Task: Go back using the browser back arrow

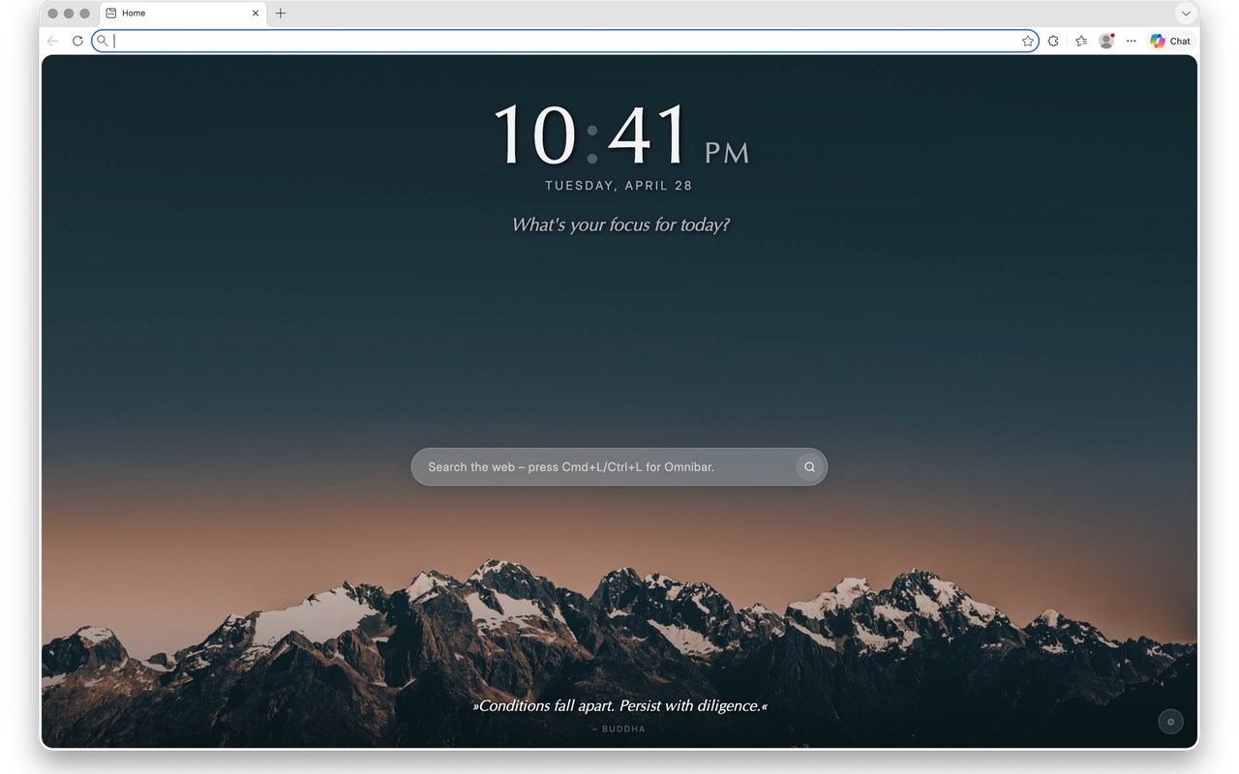Action: pyautogui.click(x=52, y=41)
